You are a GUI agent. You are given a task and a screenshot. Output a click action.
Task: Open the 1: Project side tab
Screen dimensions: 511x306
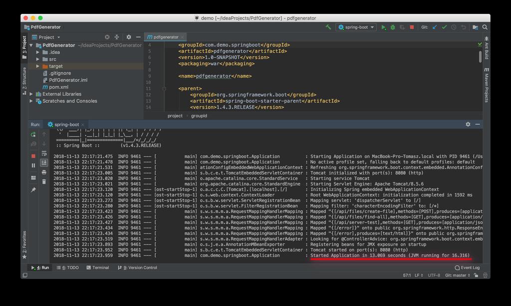click(x=24, y=47)
